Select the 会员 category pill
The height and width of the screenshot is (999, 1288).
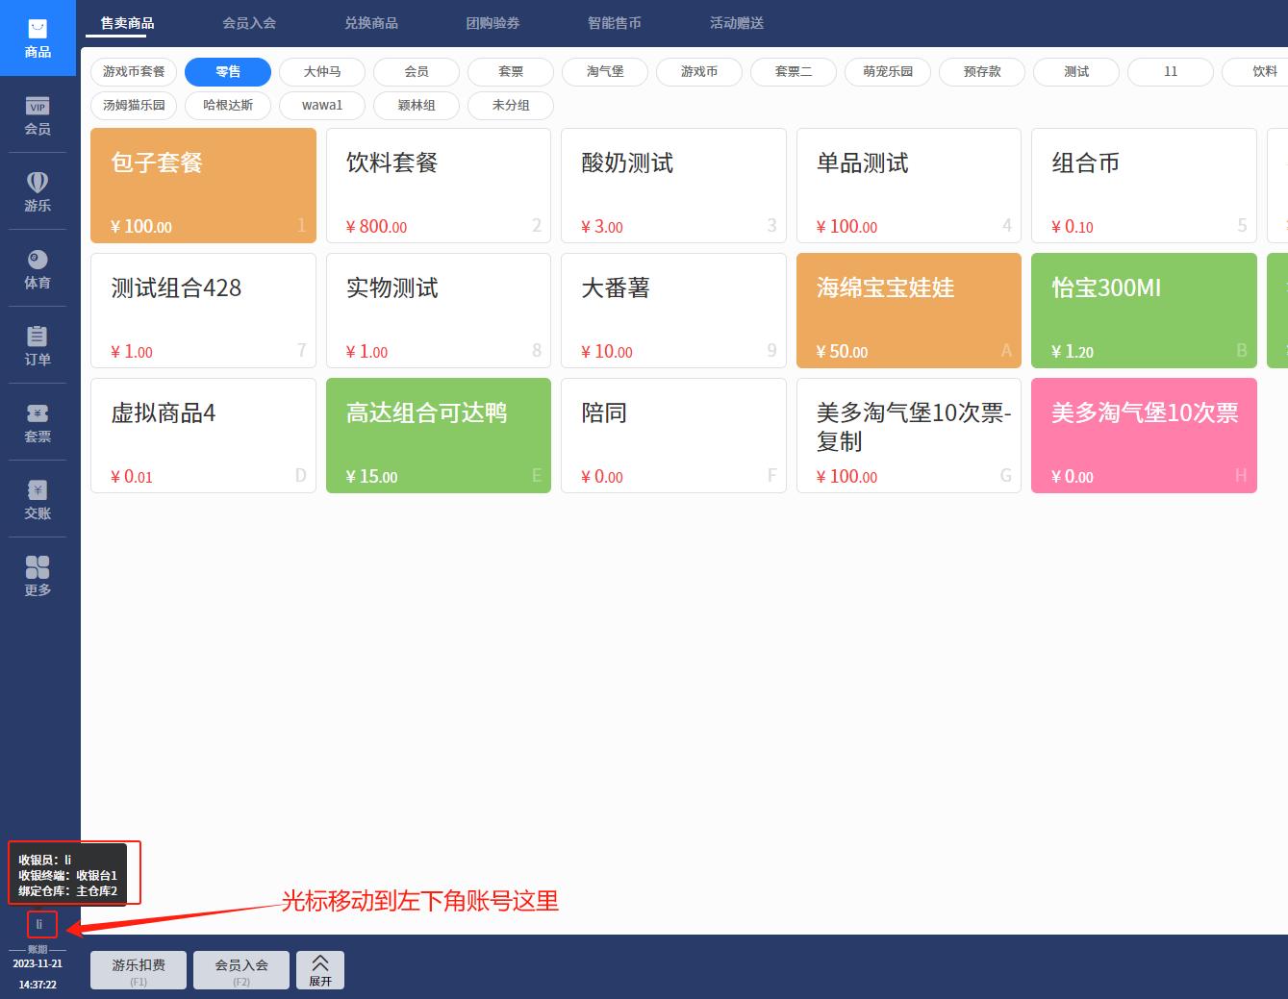click(x=417, y=72)
